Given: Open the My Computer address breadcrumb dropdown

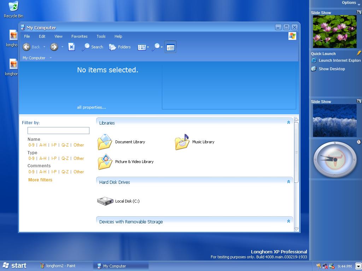Looking at the screenshot, I should pos(51,58).
